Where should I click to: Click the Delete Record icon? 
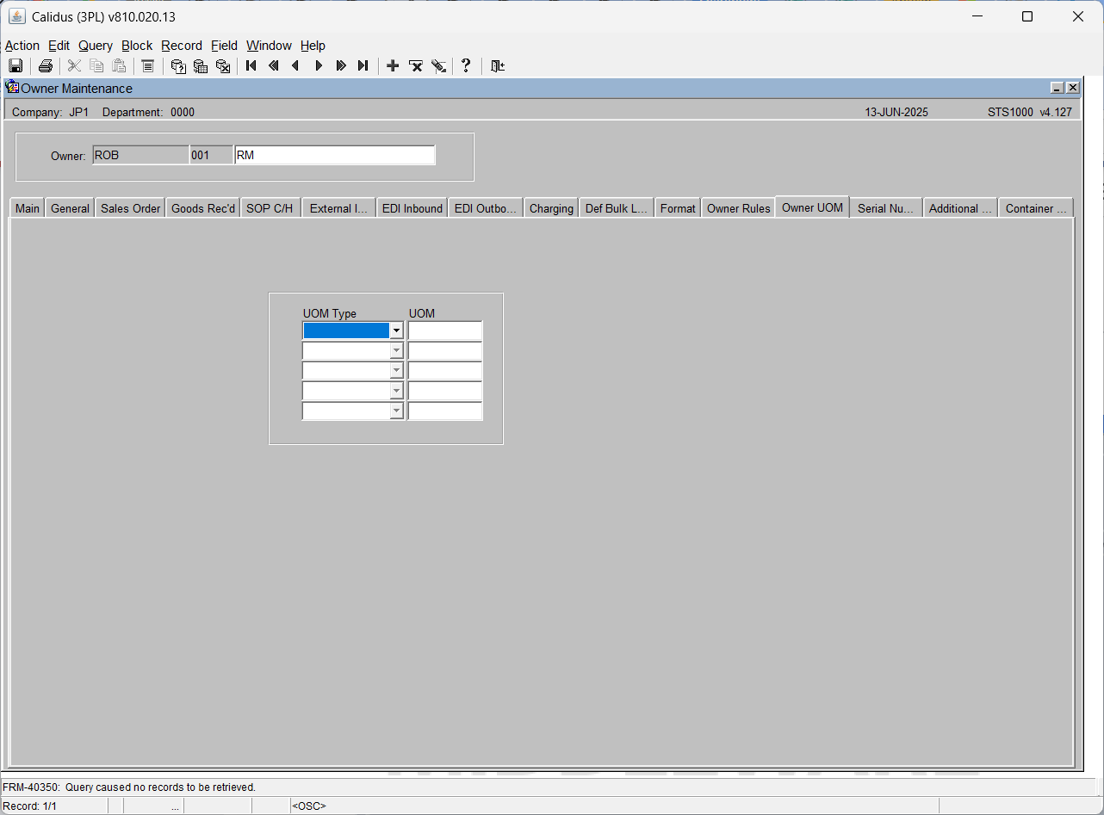coord(415,65)
